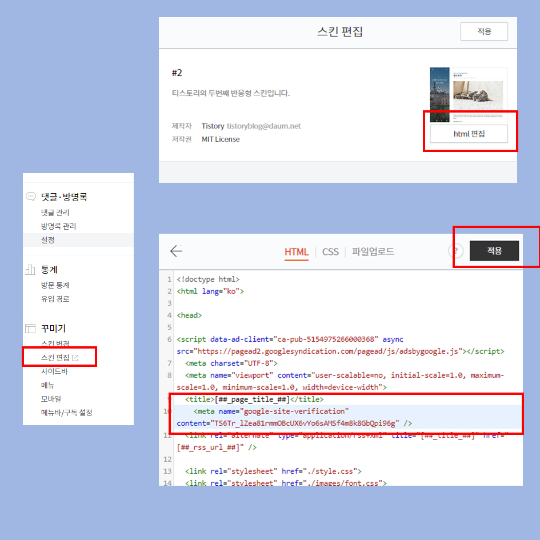The height and width of the screenshot is (540, 540).
Task: Click the google-site-verification meta line
Action: [348, 417]
